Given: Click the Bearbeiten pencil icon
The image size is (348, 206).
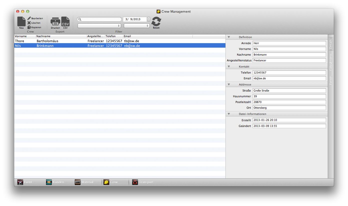Looking at the screenshot, I should [29, 18].
